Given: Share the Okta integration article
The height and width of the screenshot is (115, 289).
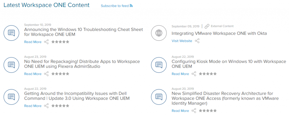Looking at the screenshot, I should click(197, 41).
